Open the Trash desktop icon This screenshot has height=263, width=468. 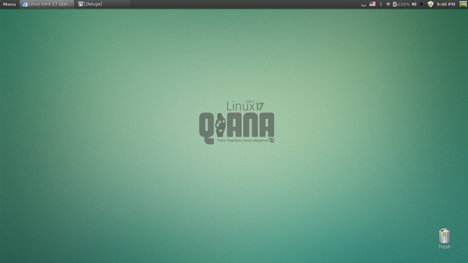(x=444, y=239)
